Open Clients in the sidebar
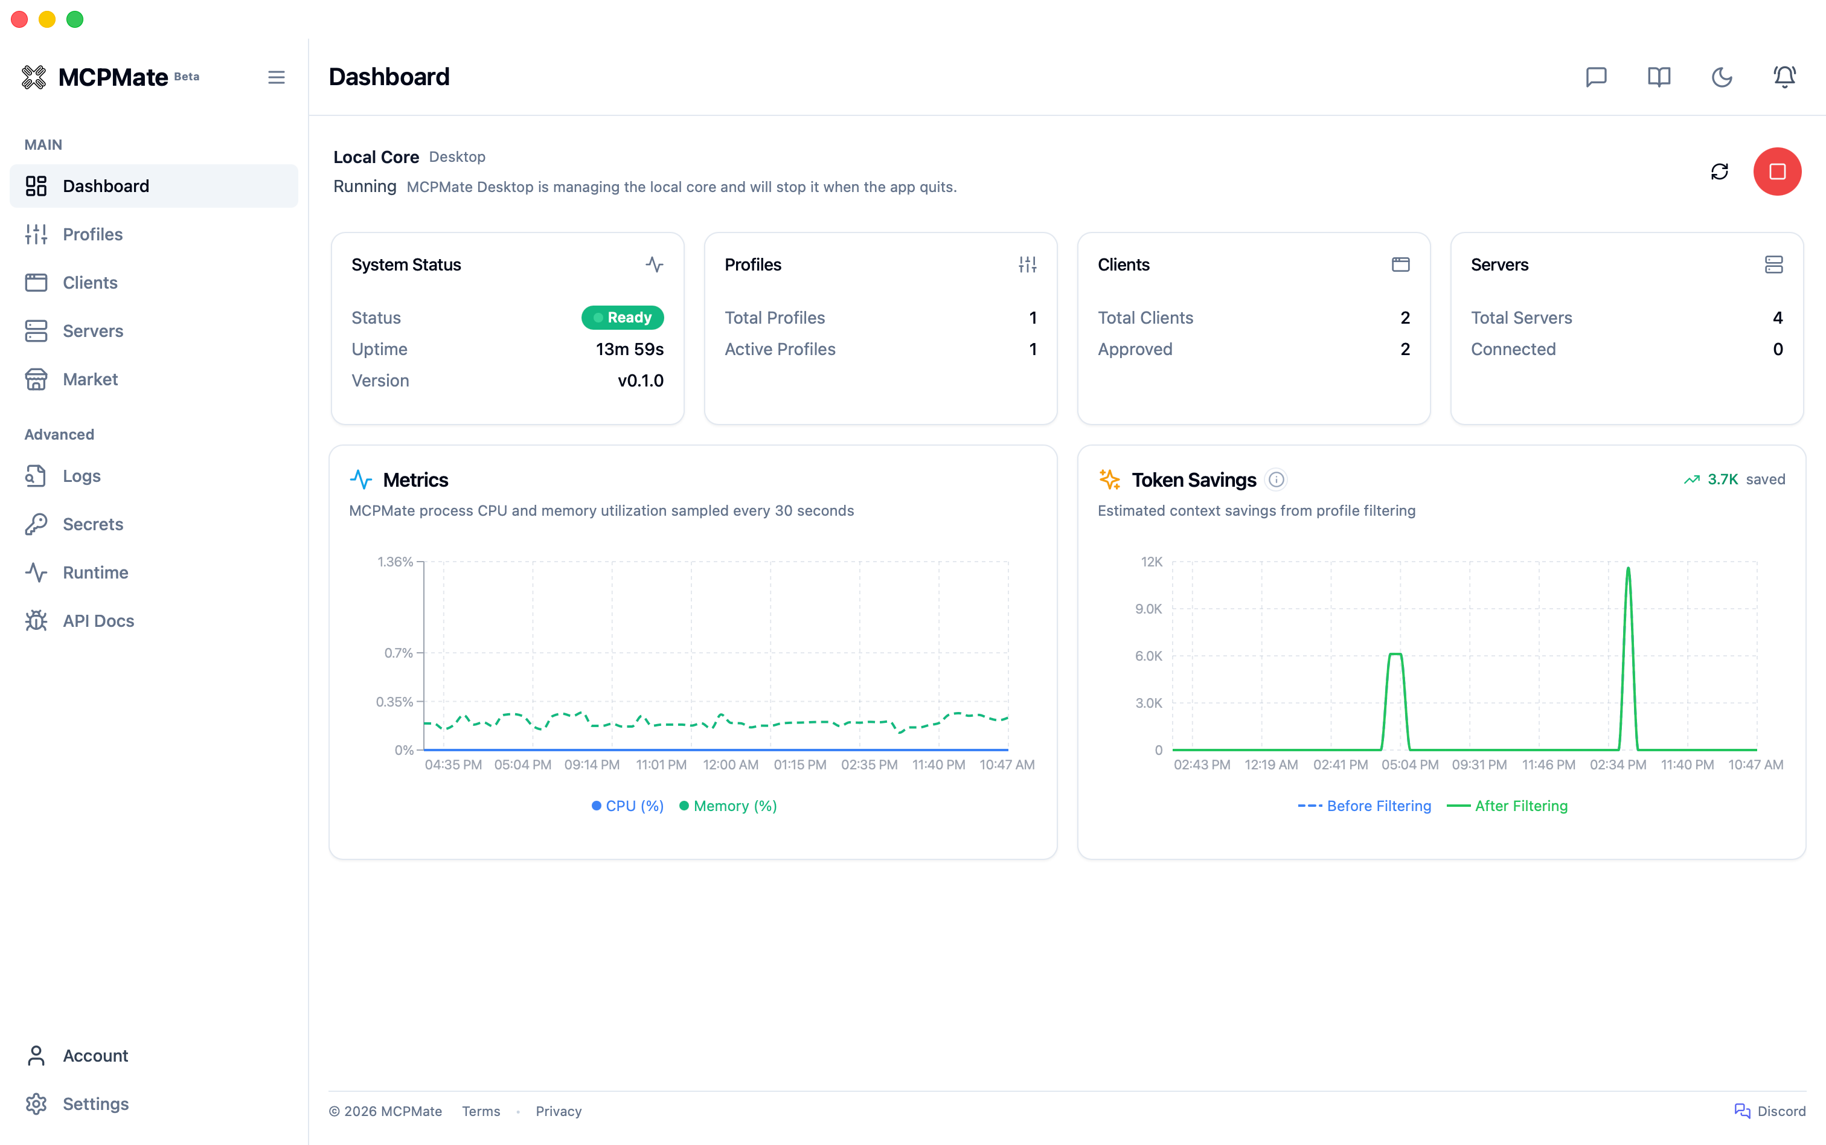Viewport: 1826px width, 1145px height. coord(154,283)
